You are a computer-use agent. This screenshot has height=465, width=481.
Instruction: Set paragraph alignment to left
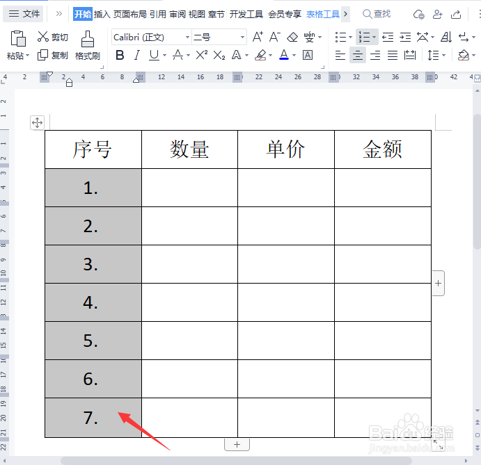coord(340,55)
